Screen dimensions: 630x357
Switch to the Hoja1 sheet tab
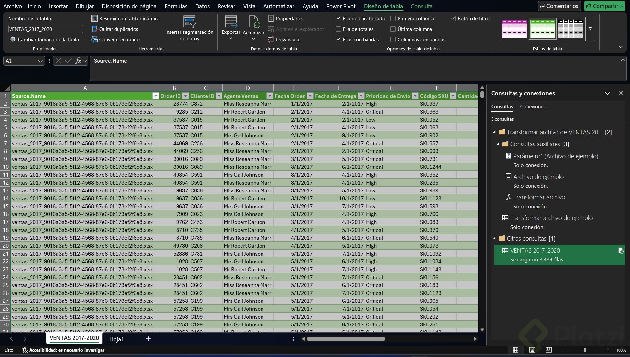pyautogui.click(x=116, y=339)
